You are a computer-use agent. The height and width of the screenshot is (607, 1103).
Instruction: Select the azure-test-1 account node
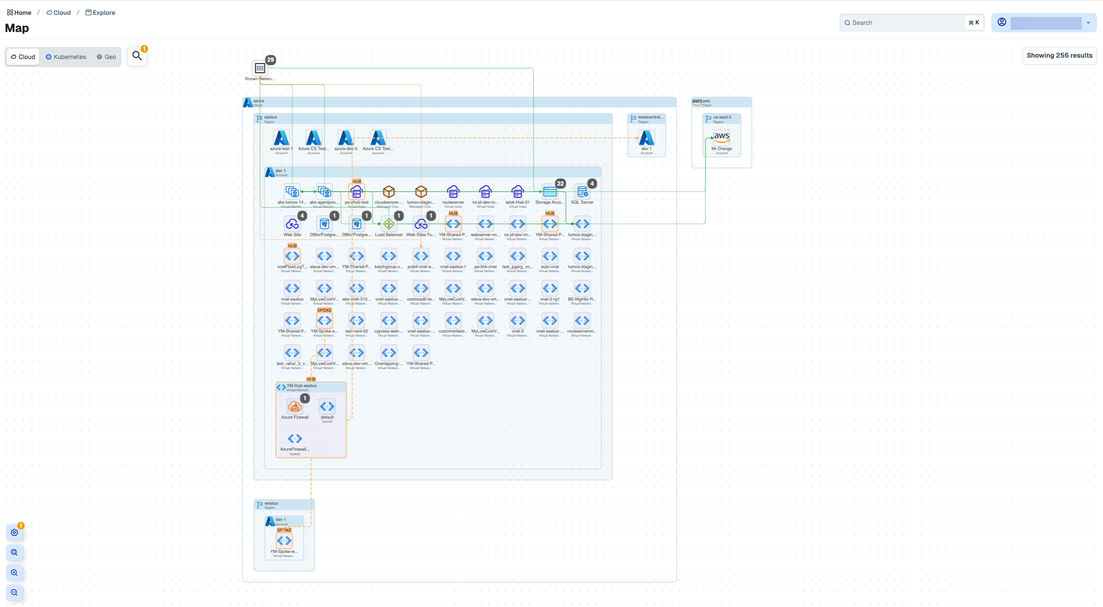click(281, 138)
